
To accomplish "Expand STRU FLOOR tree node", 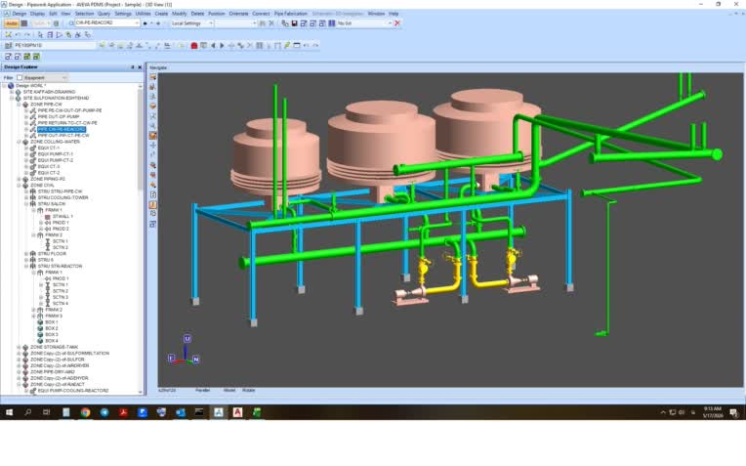I will [x=26, y=254].
